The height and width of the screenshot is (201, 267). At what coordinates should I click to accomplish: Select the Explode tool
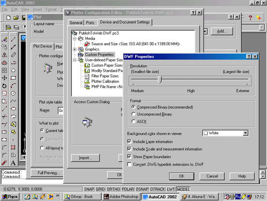click(4, 163)
